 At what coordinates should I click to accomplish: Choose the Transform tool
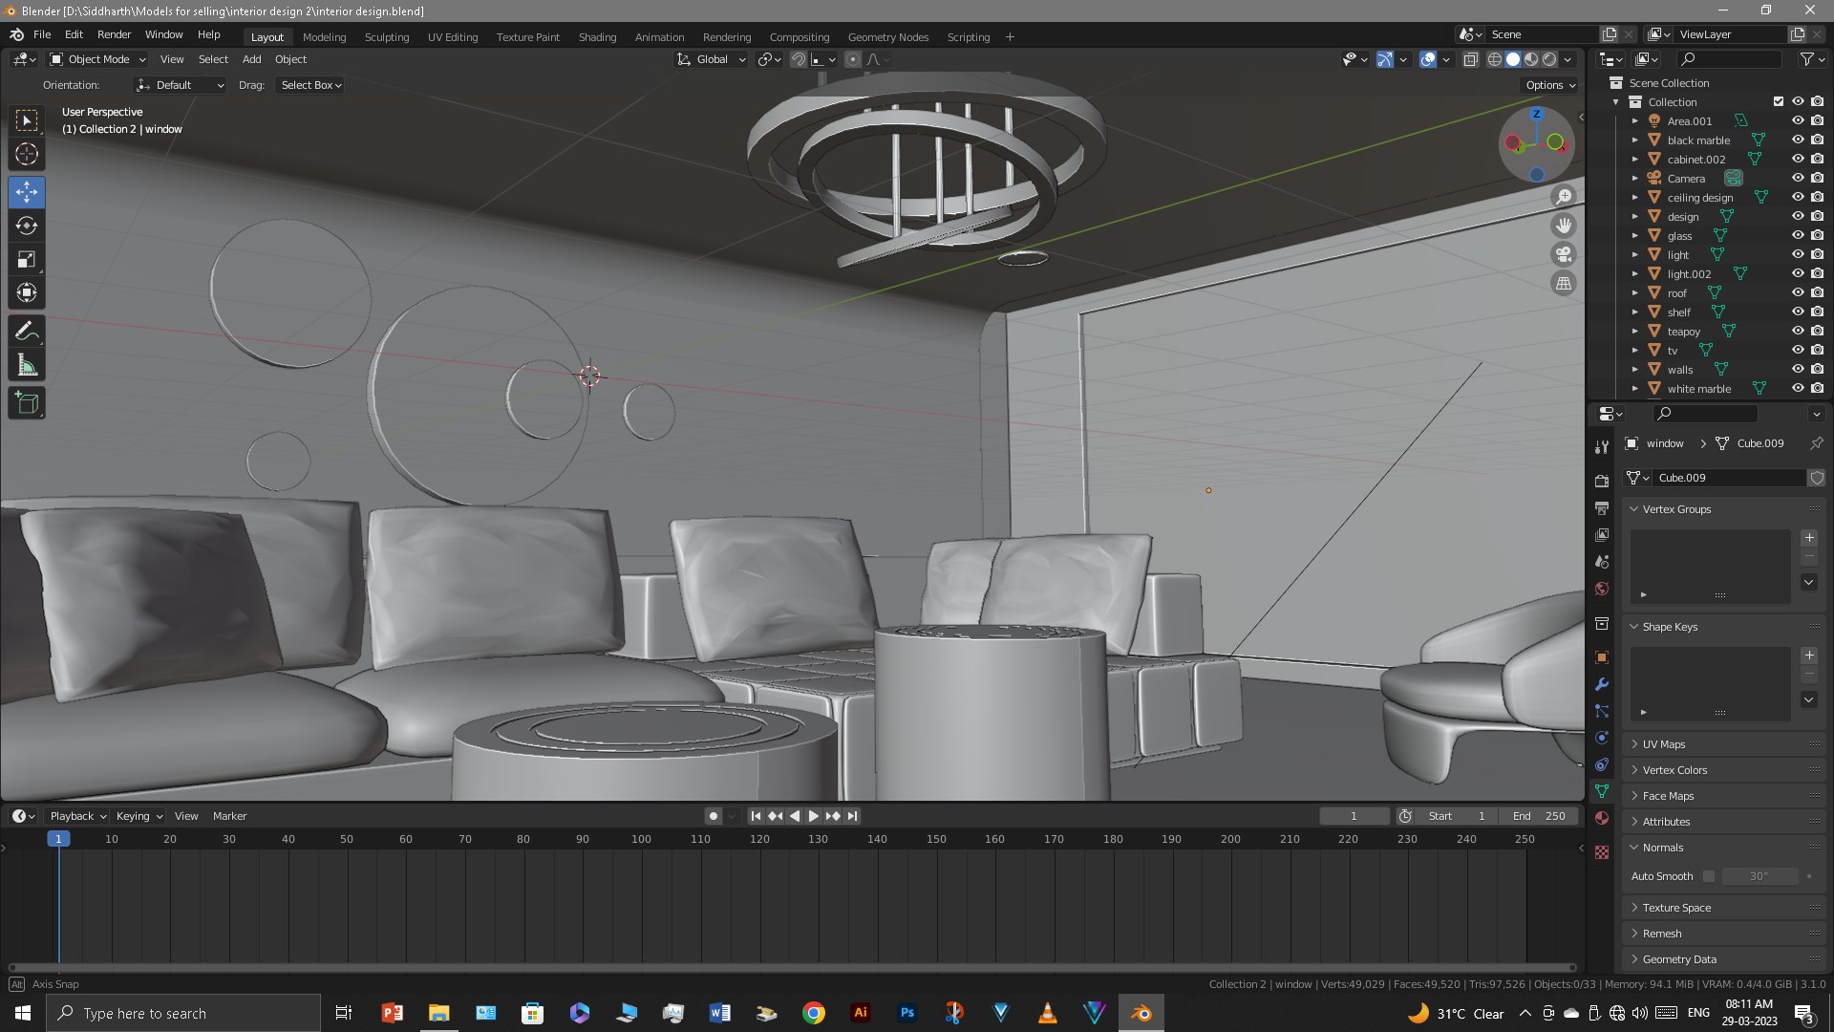(27, 292)
